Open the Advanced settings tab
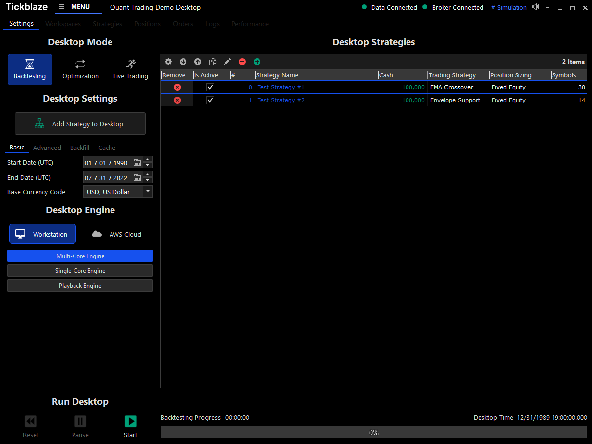The height and width of the screenshot is (444, 592). pos(47,148)
